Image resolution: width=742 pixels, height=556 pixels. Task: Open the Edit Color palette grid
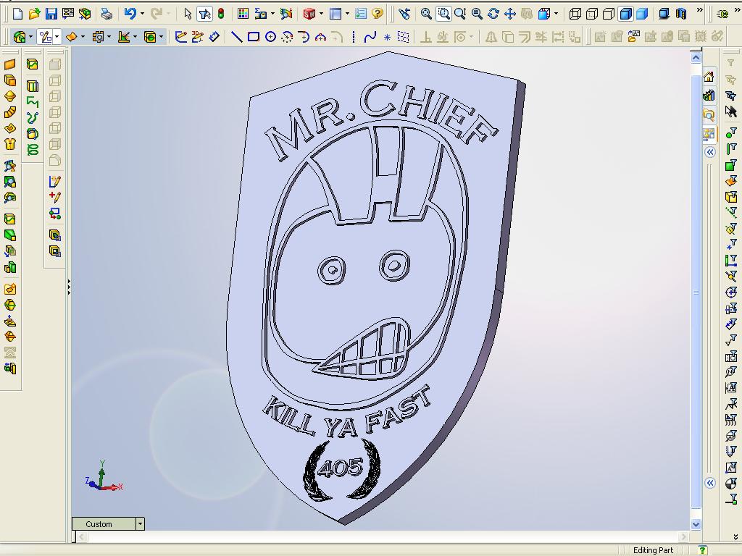click(243, 14)
